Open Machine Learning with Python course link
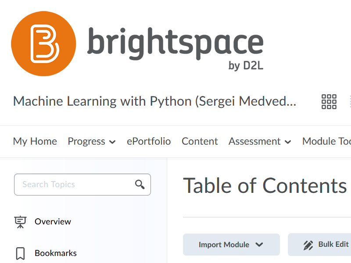The height and width of the screenshot is (263, 351). [155, 101]
